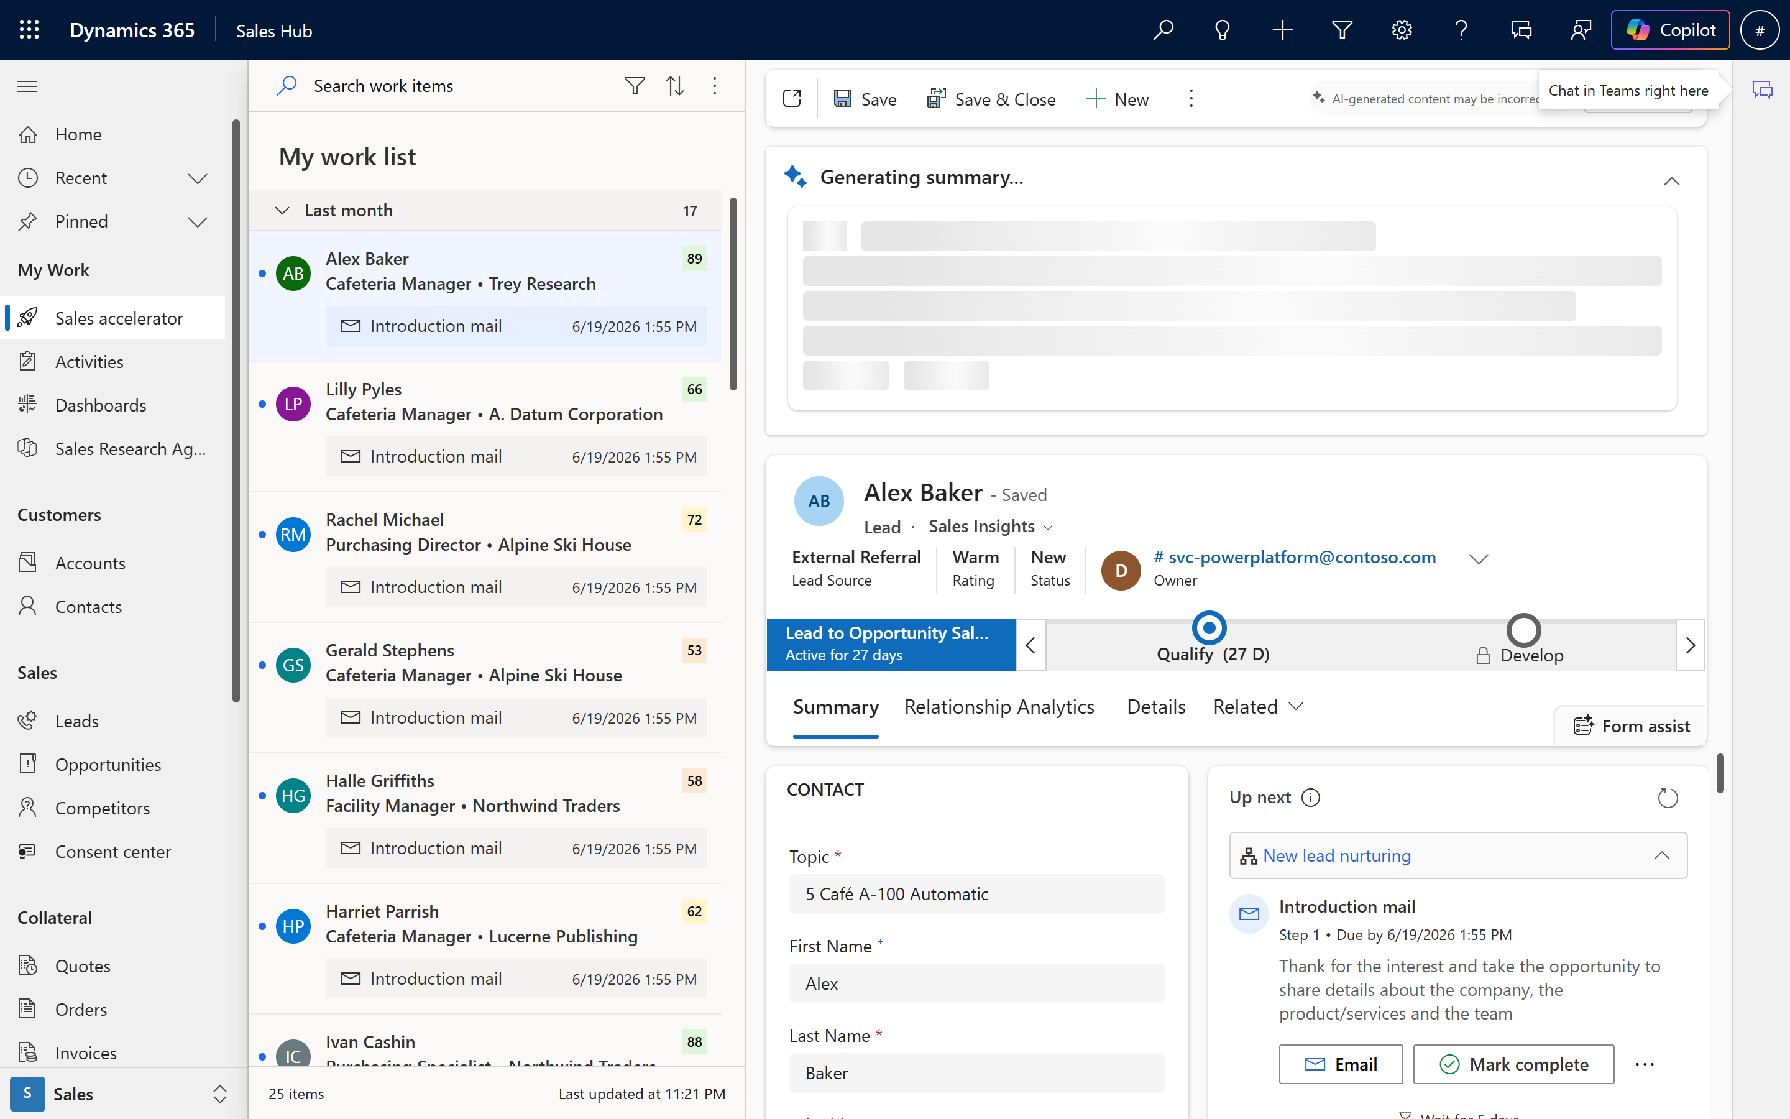Click the pop-out record icon
The image size is (1790, 1119).
click(792, 98)
